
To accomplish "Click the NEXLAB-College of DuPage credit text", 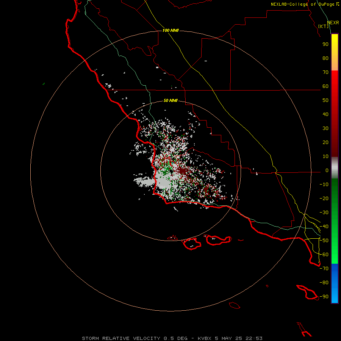I will click(305, 4).
